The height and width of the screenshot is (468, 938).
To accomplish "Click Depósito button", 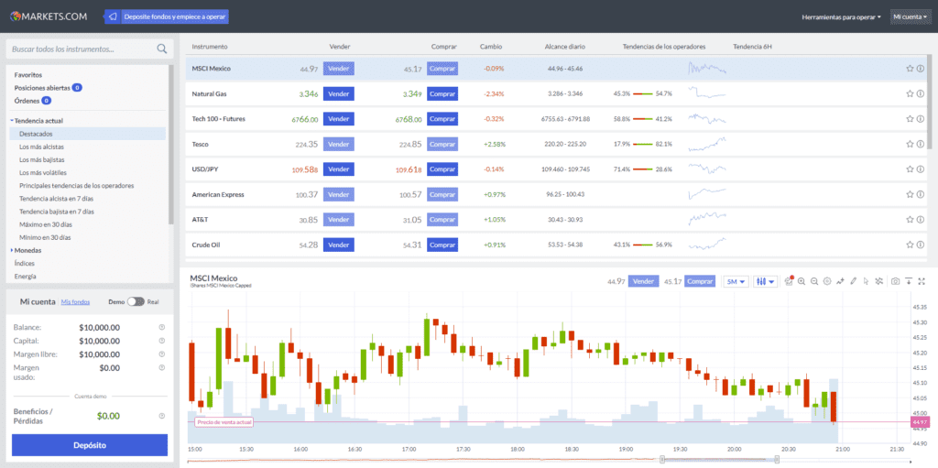I will [x=90, y=445].
